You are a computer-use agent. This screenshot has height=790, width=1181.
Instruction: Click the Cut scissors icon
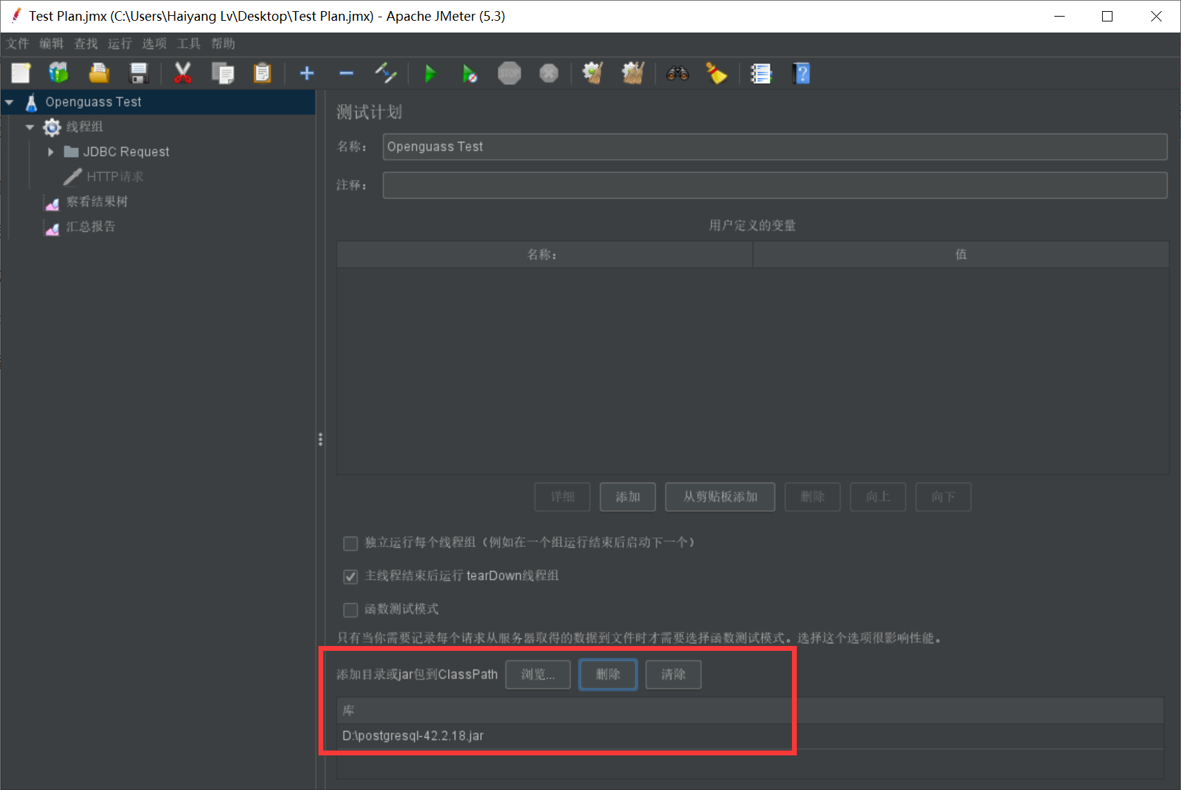[183, 73]
